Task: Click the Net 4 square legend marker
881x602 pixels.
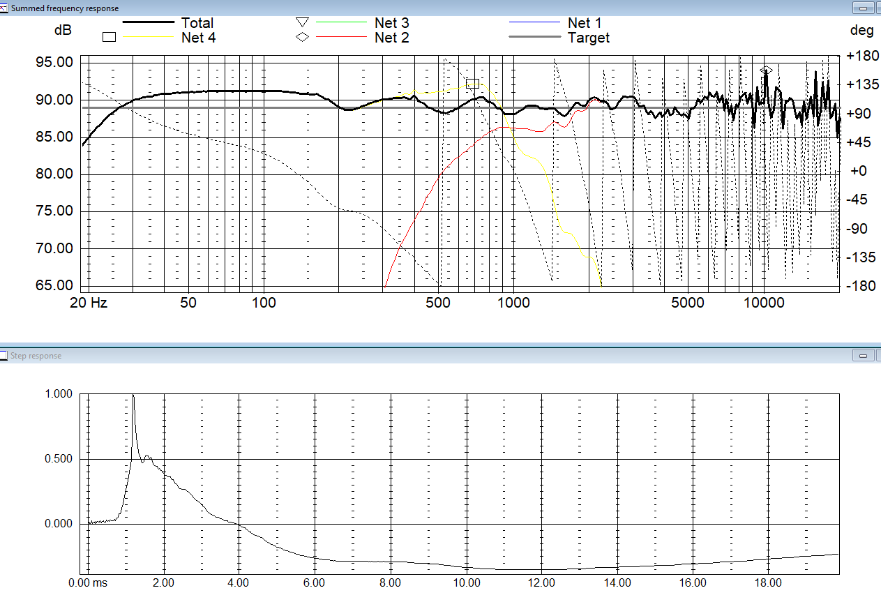Action: [109, 38]
